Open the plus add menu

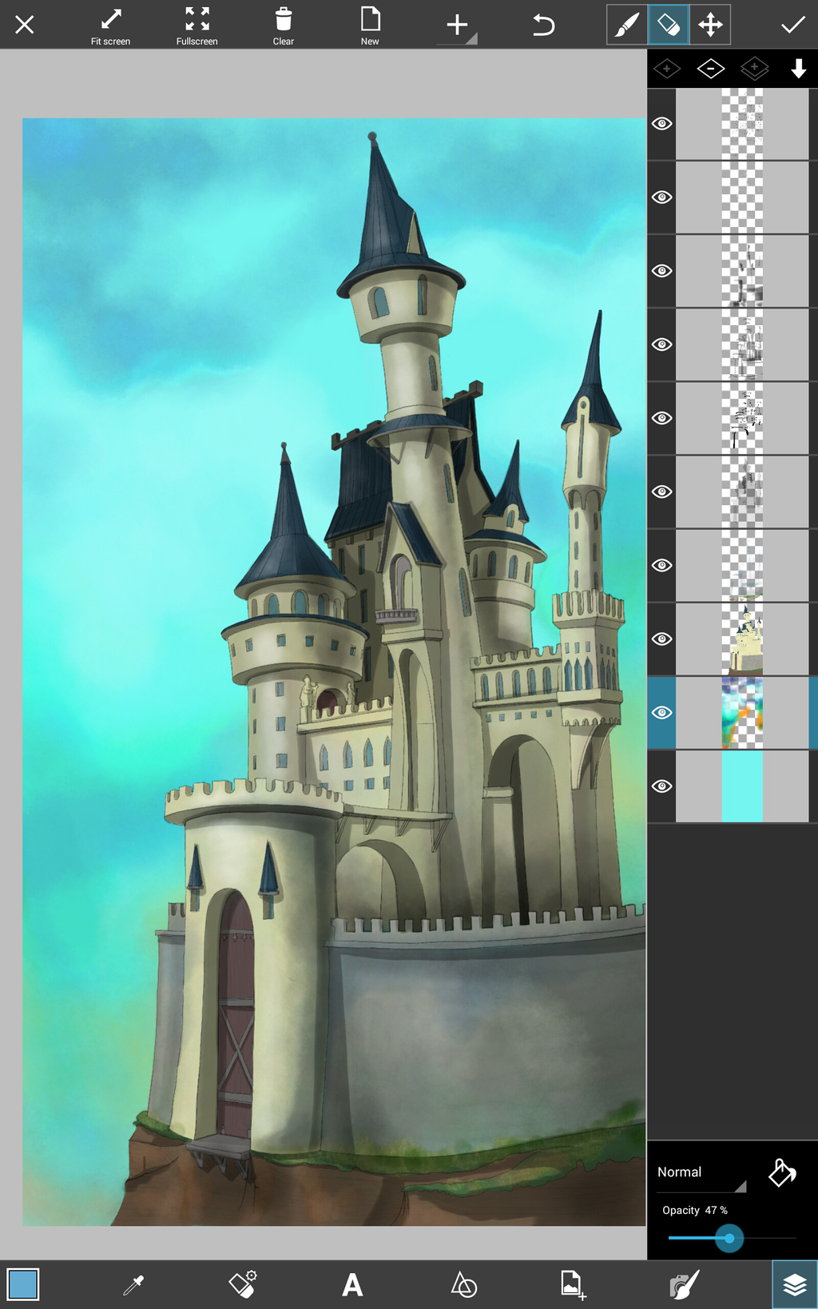point(458,26)
